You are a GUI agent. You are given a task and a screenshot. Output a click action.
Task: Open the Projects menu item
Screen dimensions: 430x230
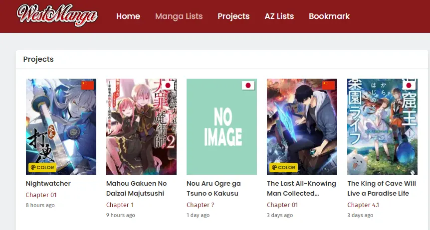[233, 16]
